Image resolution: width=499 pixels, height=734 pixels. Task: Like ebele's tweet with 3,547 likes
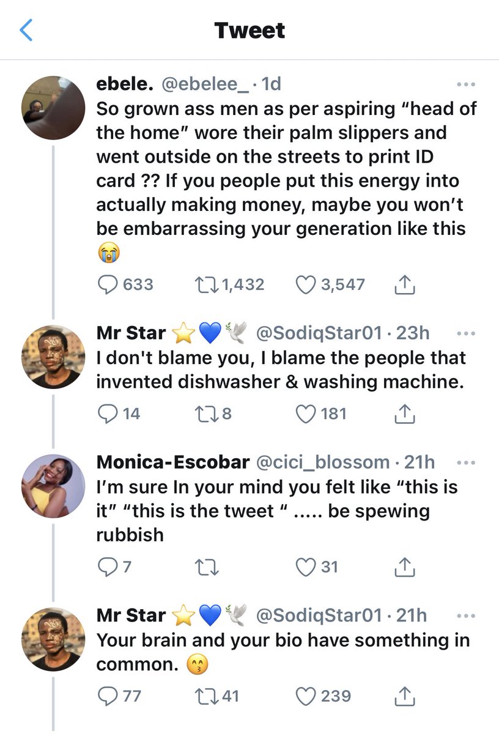coord(305,284)
